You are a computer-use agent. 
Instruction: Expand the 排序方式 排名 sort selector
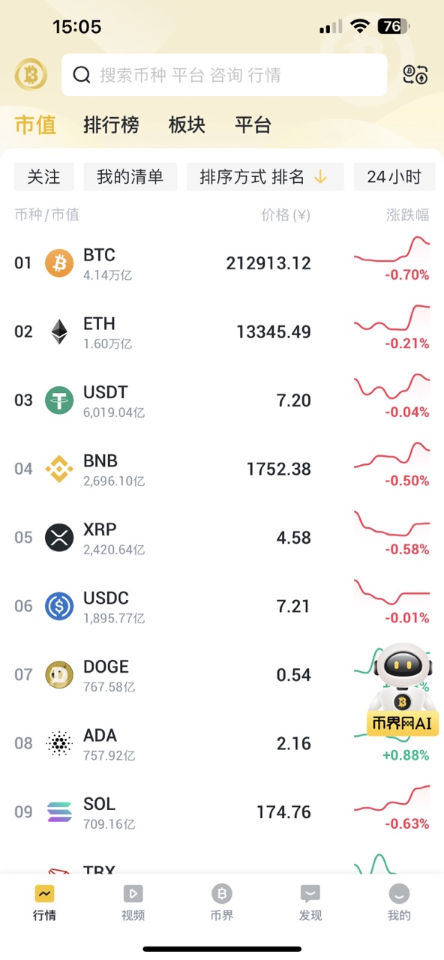click(x=265, y=177)
